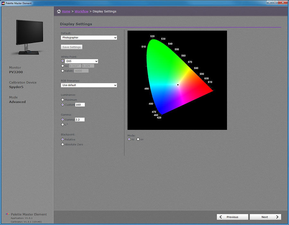Select the Absolute Zero blackpoint radio button
This screenshot has height=225, width=289.
[x=63, y=145]
